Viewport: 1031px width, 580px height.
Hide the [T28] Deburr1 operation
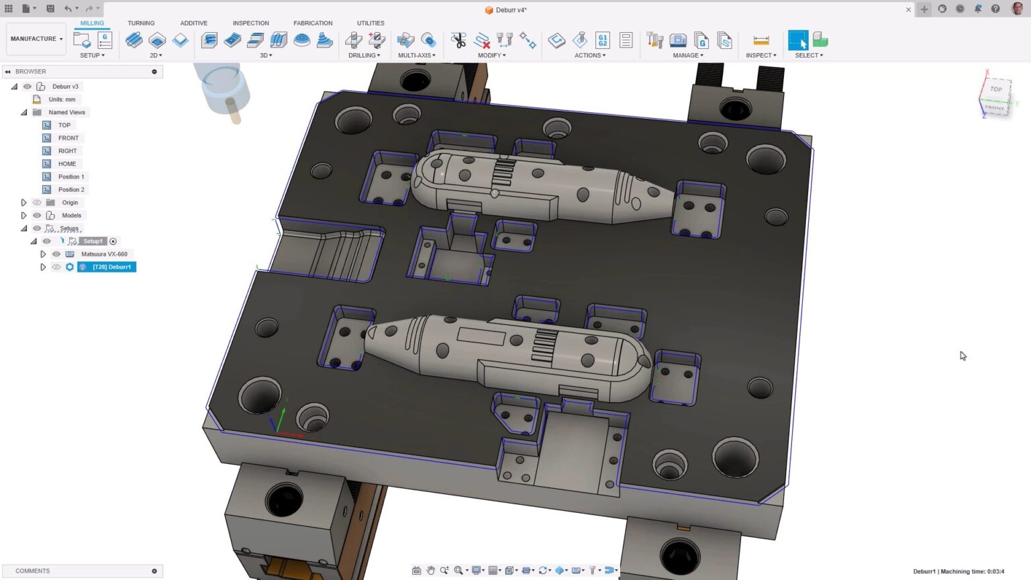click(56, 267)
